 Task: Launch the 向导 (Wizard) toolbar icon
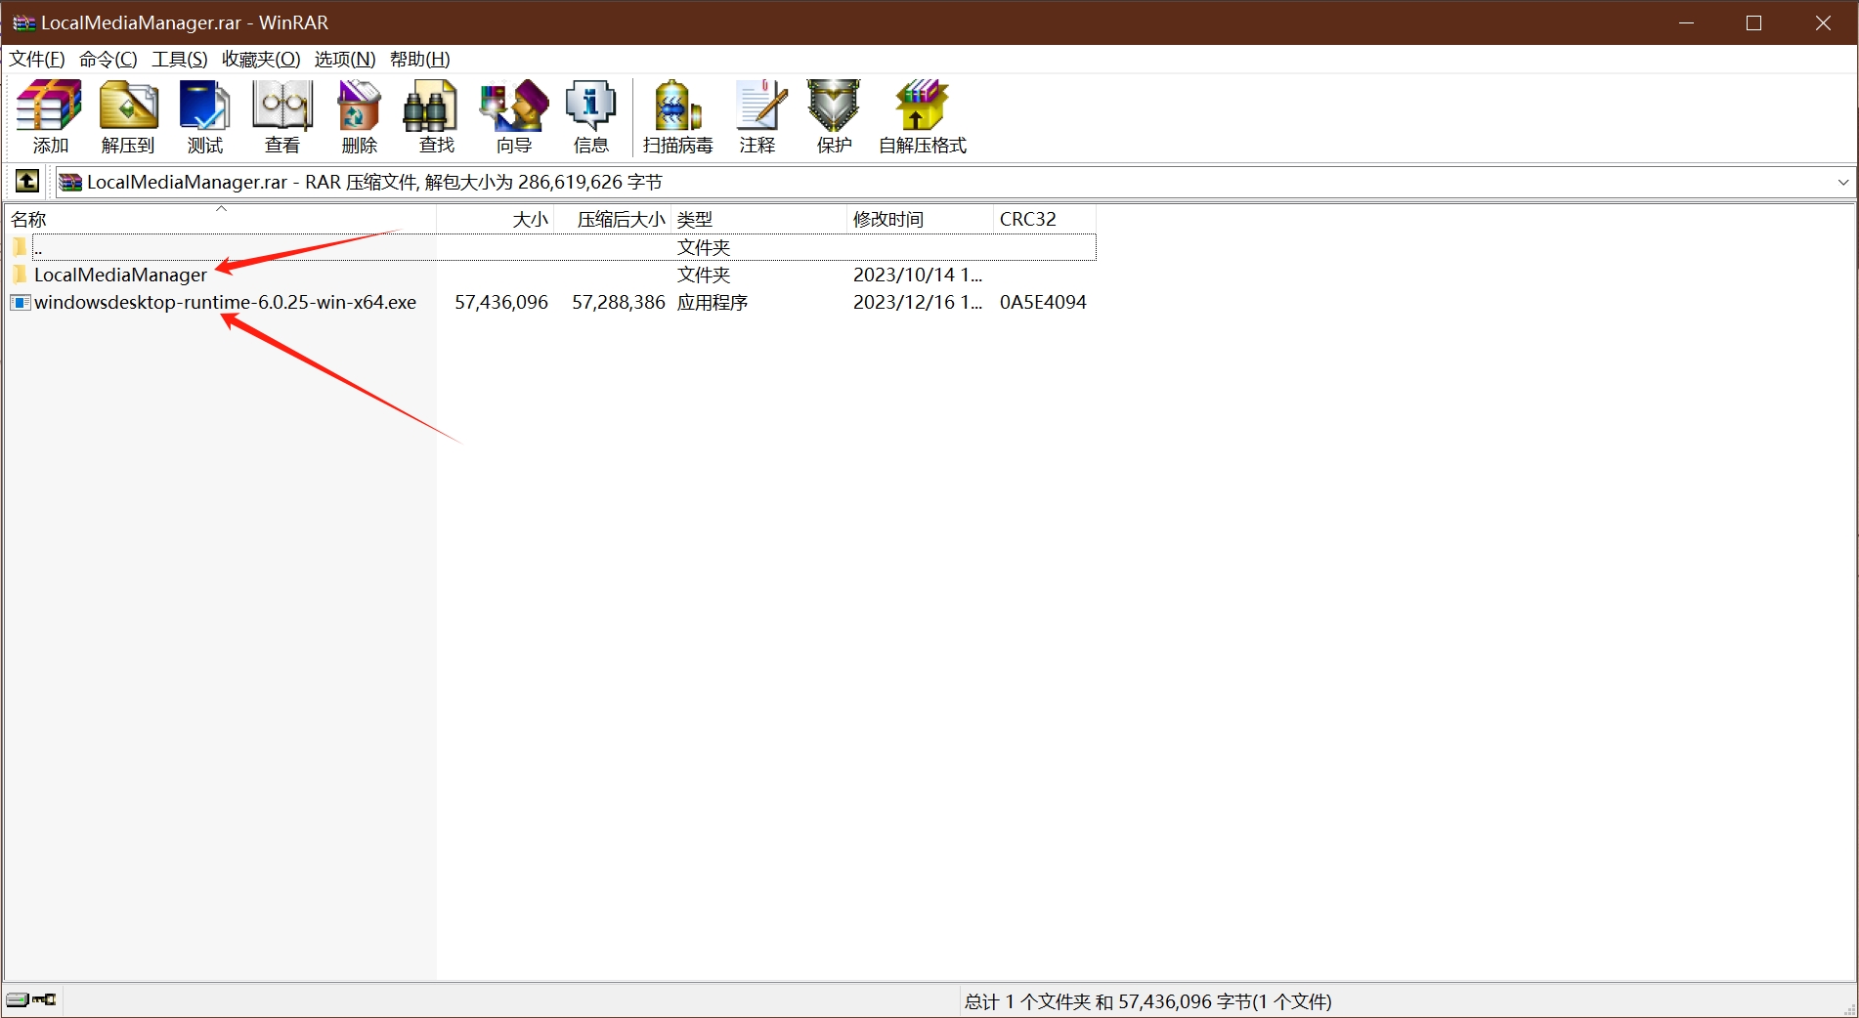tap(513, 106)
